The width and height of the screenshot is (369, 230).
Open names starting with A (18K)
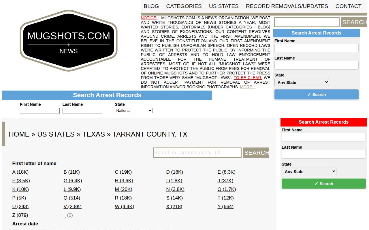(20, 172)
